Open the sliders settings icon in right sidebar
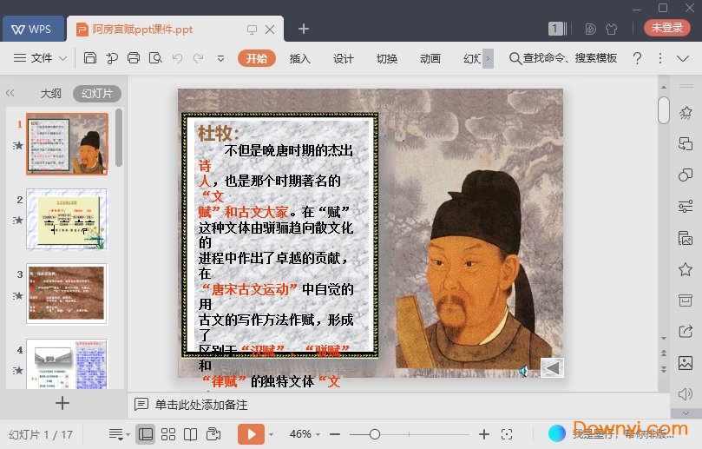This screenshot has height=449, width=702. tap(685, 206)
